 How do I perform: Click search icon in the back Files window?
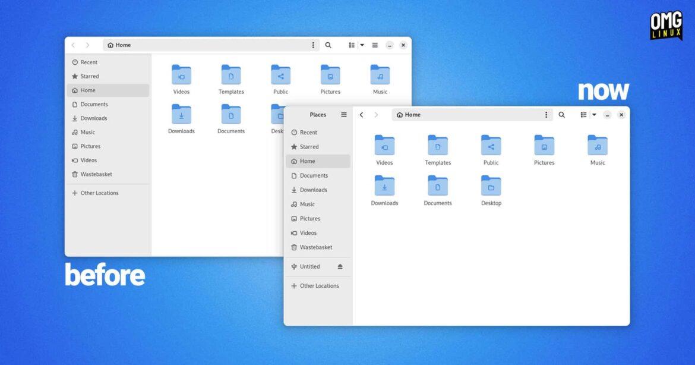click(328, 45)
